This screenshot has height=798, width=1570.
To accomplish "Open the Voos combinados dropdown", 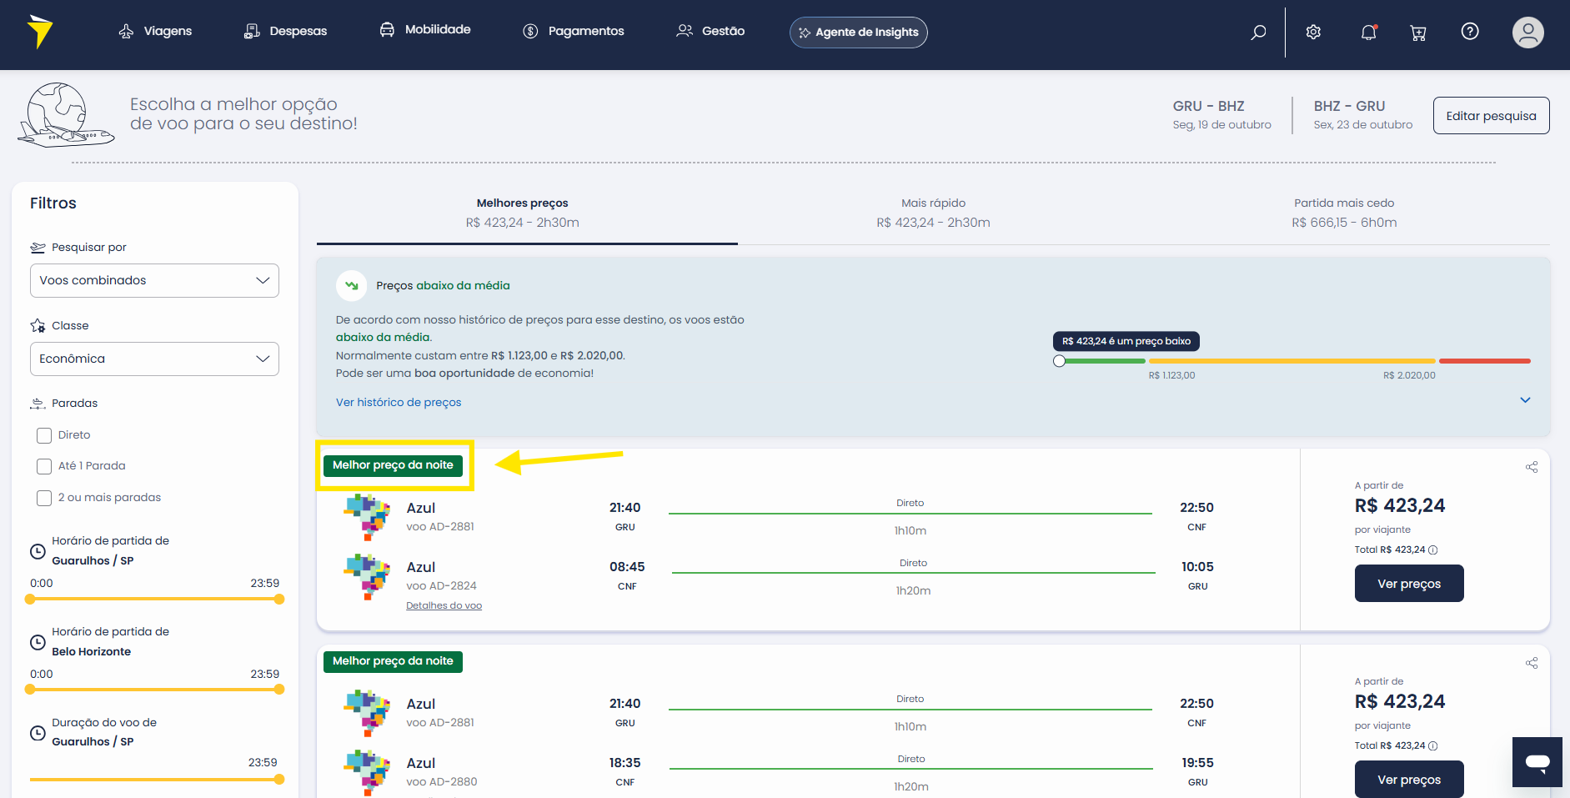I will 154,280.
